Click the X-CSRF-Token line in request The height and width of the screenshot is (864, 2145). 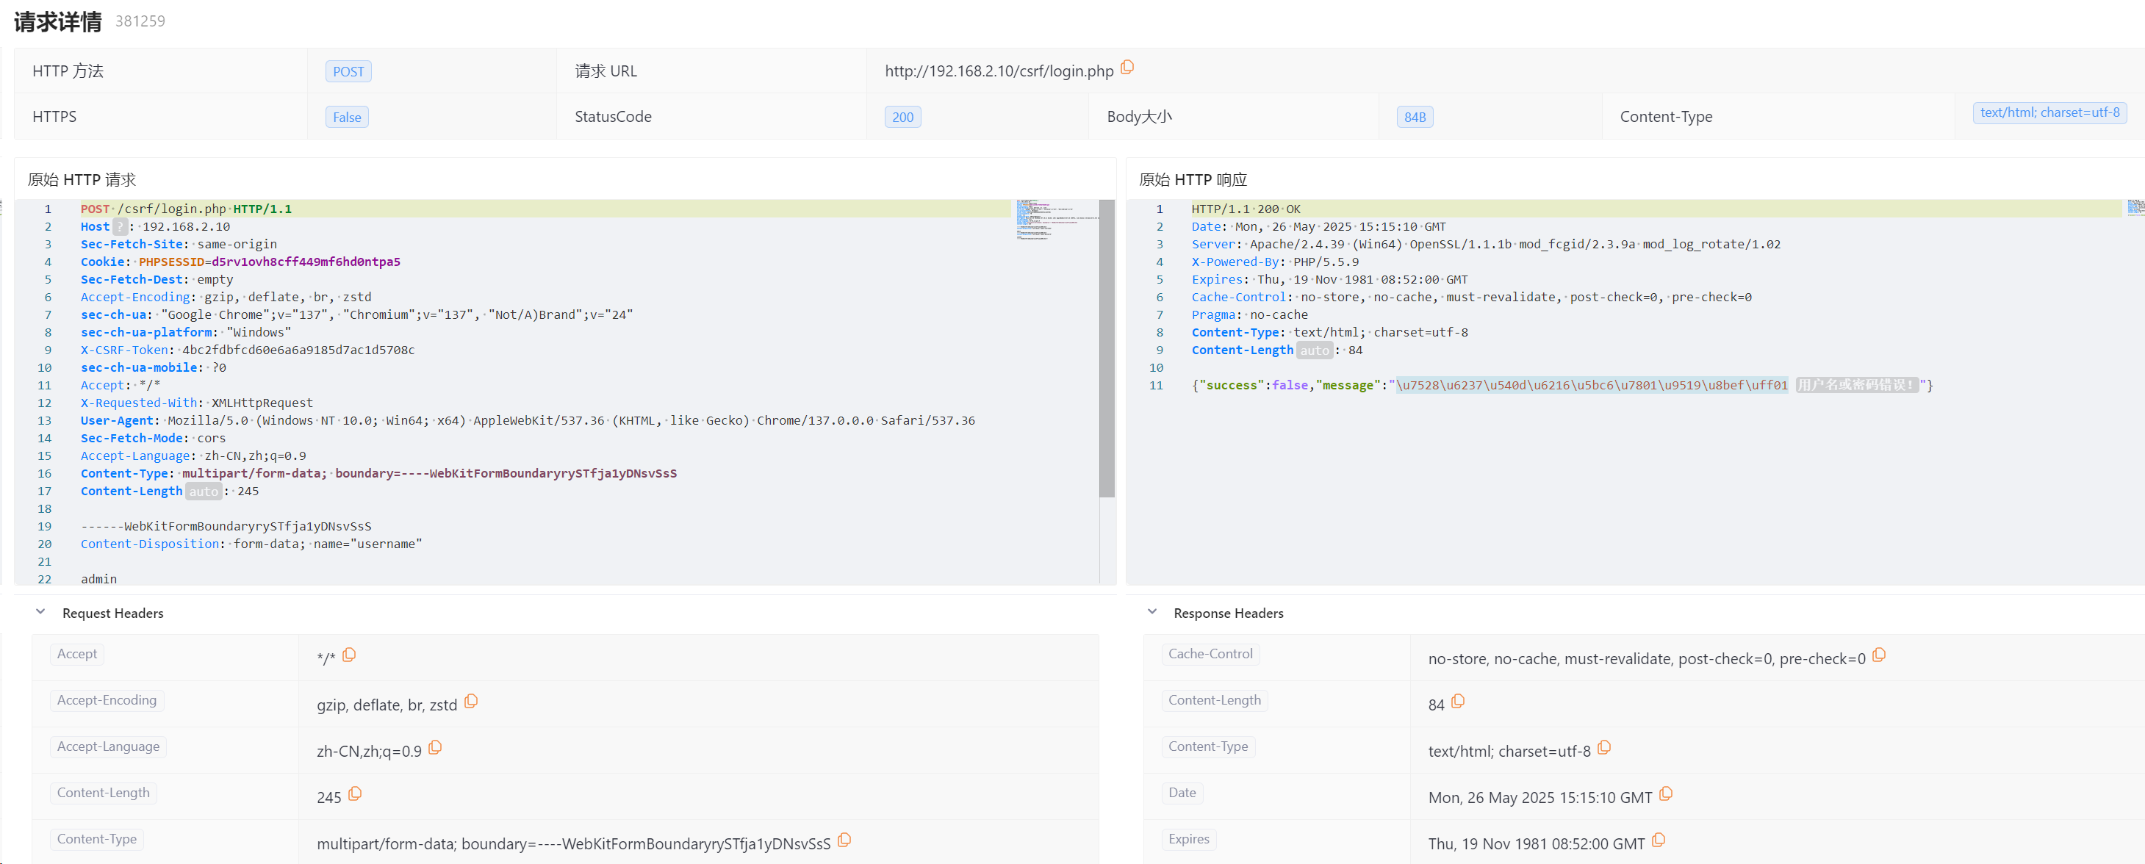tap(248, 350)
